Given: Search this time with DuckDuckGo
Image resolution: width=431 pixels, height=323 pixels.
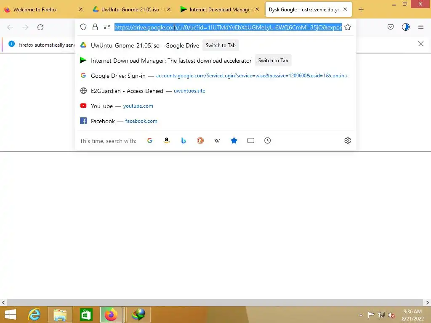Looking at the screenshot, I should tap(200, 140).
